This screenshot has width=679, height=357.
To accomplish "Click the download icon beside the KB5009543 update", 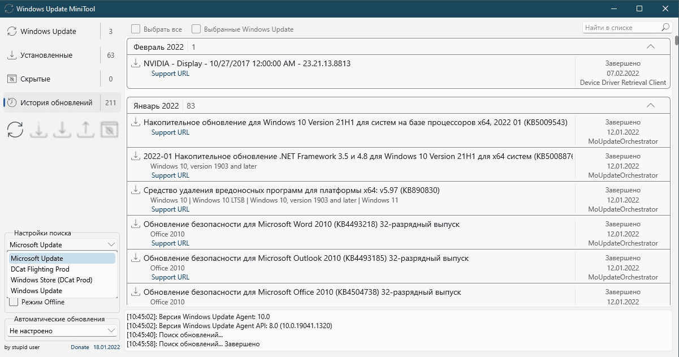I will pos(135,122).
